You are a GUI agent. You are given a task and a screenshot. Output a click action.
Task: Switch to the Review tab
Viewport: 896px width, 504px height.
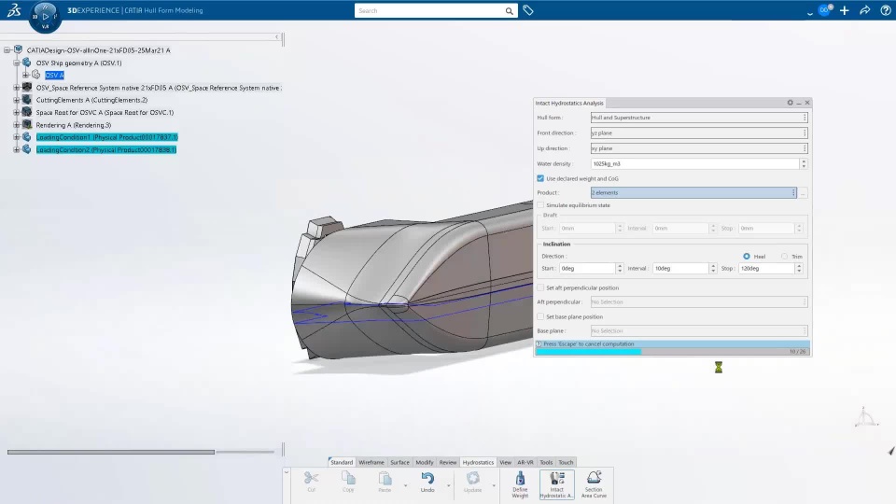447,462
